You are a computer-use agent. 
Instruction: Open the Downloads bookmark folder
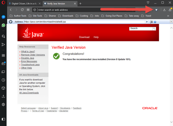66,16
